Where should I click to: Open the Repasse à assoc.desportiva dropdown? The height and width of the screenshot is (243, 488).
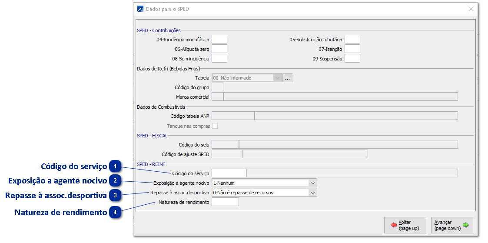[312, 193]
